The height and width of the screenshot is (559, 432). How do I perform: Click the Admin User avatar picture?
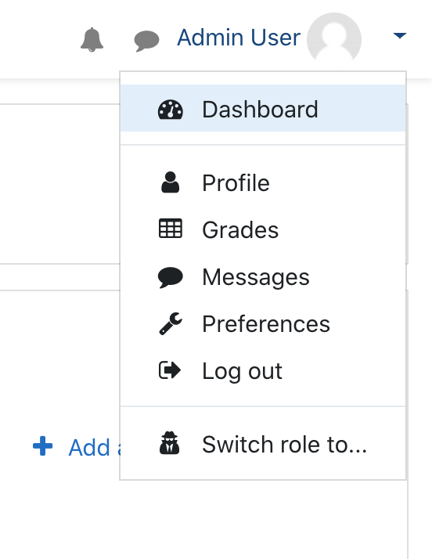pos(334,38)
